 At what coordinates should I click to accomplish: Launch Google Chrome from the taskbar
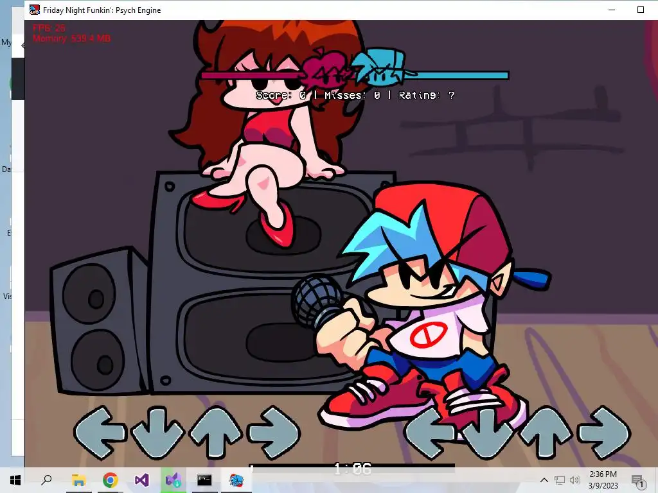(110, 480)
